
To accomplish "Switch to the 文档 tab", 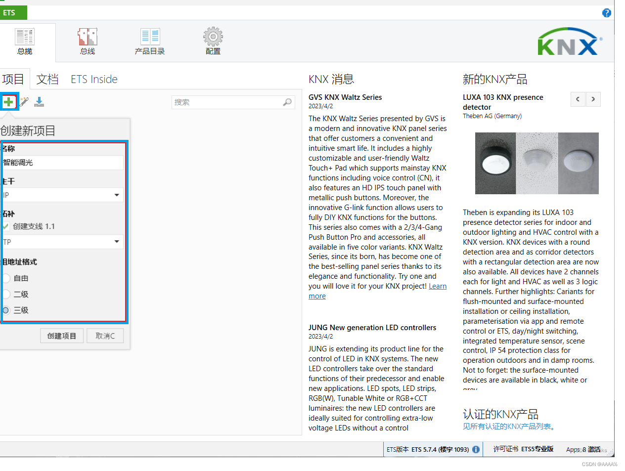I will 47,79.
